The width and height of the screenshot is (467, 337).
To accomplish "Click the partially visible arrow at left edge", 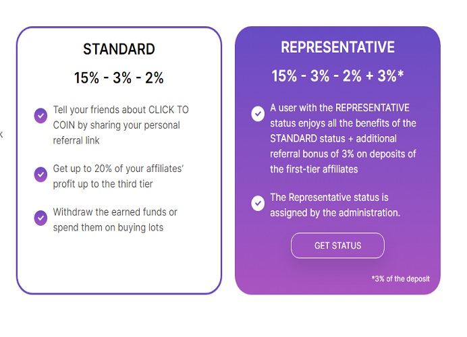I will [1, 134].
